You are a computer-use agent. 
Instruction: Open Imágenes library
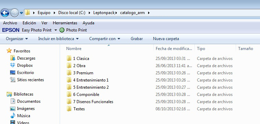(x=26, y=109)
